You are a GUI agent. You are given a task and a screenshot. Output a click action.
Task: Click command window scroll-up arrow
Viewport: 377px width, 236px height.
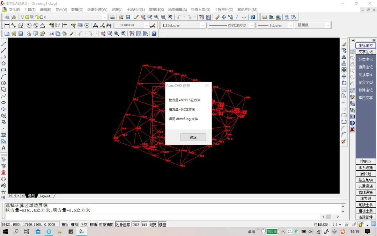point(343,206)
